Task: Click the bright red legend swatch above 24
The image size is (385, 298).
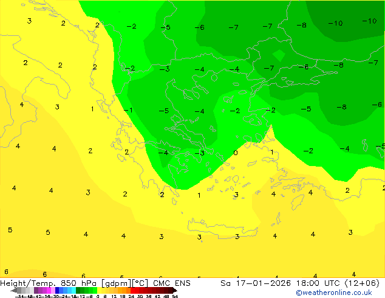Action: [x=132, y=290]
